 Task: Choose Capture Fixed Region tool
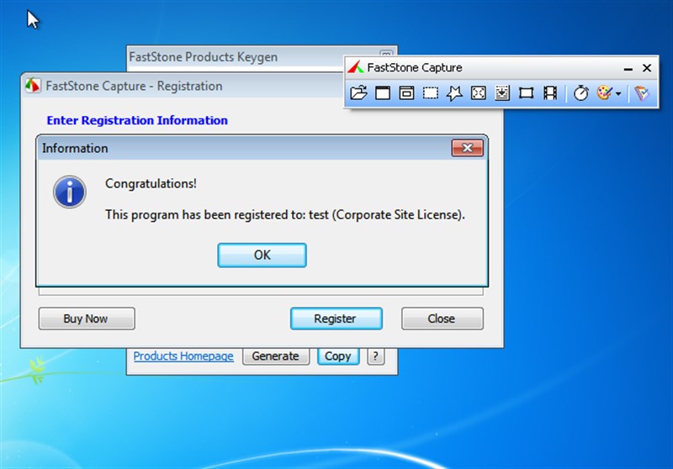pos(527,93)
